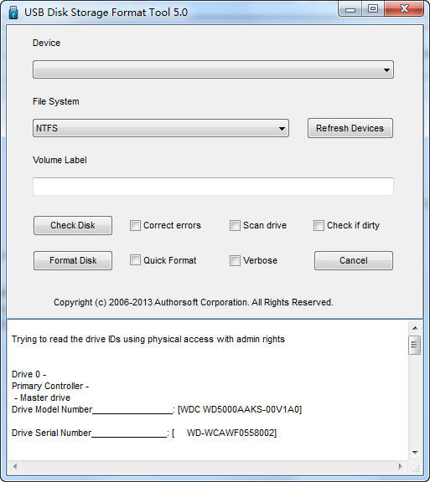The image size is (430, 482).
Task: Click the 'Trying to read the drive IDs' line
Action: 148,339
